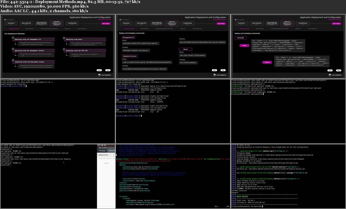Select Troubleshooting section on HTTP API slide

303,24
